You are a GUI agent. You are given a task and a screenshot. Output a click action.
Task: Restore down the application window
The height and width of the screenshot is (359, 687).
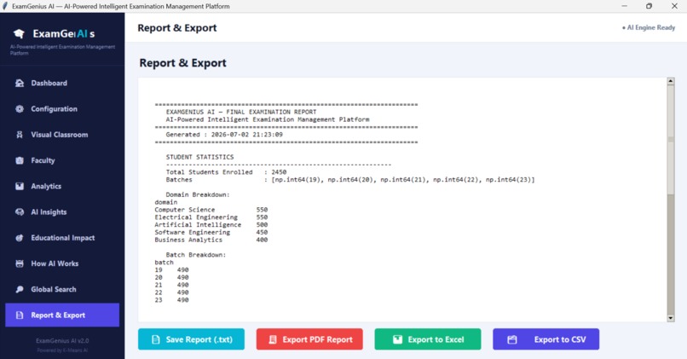click(x=649, y=6)
